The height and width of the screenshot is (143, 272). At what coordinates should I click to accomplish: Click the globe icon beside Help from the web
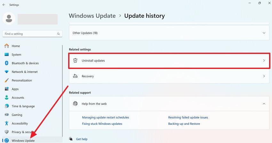pos(75,103)
